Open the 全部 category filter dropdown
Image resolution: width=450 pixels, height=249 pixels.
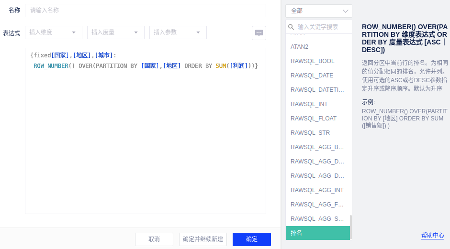pyautogui.click(x=319, y=11)
